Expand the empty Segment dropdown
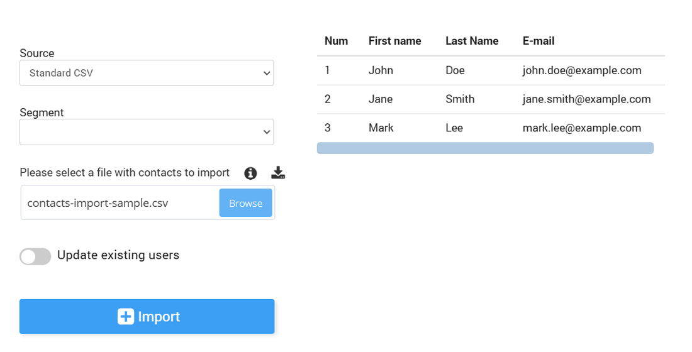 (147, 132)
